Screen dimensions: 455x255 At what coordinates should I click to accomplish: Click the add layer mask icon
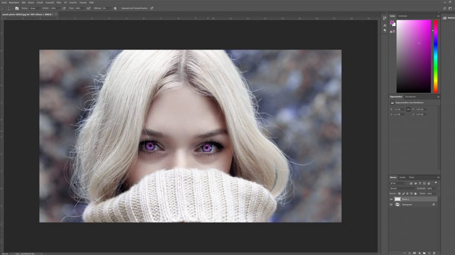coord(414,252)
